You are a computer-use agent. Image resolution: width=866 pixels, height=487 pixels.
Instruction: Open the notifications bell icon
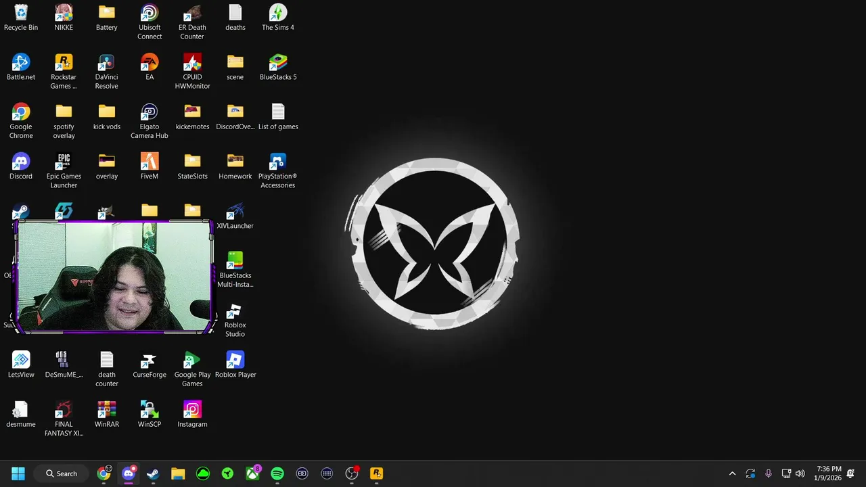coord(850,473)
